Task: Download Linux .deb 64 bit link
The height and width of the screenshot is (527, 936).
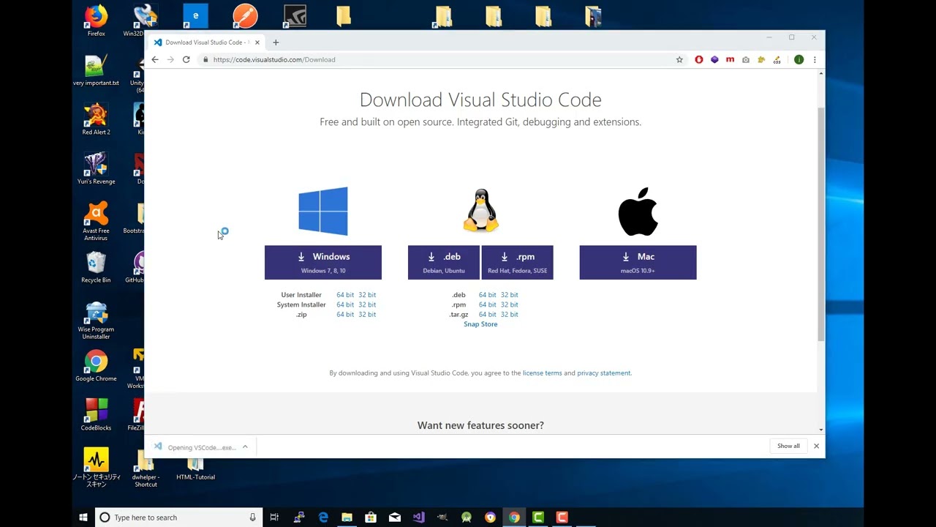Action: pos(487,295)
